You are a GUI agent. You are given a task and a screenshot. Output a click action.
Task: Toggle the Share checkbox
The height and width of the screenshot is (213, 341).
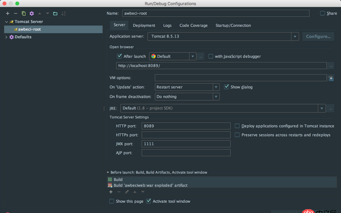coord(322,13)
